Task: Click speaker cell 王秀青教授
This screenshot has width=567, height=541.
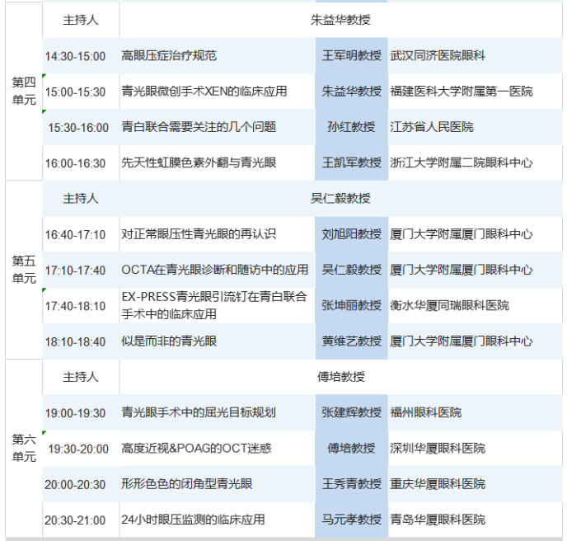Action: 351,484
